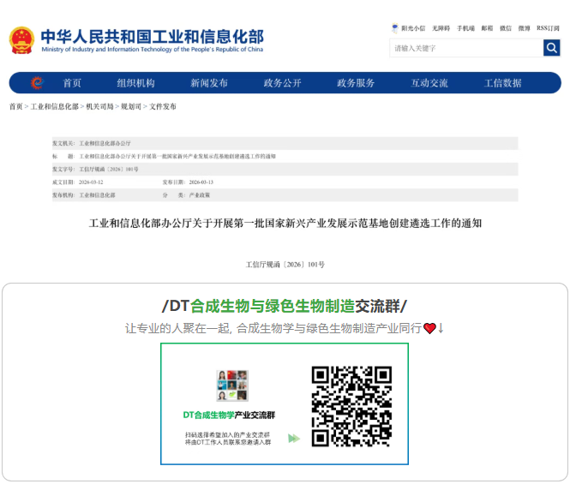
Task: Open the 首页 navigation tab
Action: click(x=72, y=83)
